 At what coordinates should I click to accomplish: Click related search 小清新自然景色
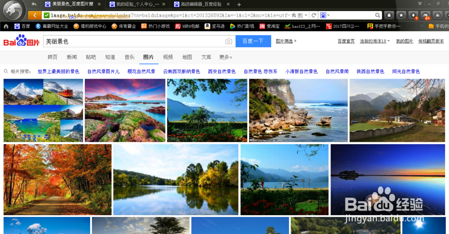point(301,72)
